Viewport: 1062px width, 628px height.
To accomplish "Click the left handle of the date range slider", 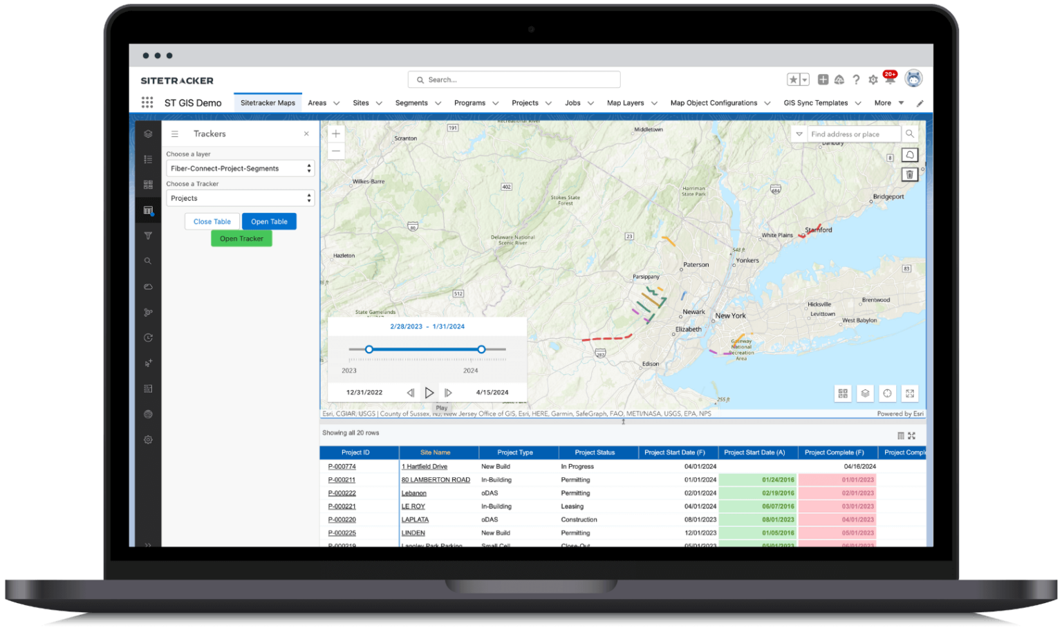I will point(369,349).
